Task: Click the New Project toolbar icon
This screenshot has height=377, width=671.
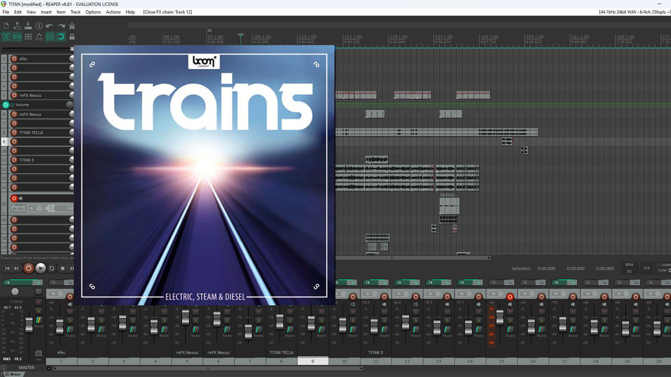Action: coord(6,26)
